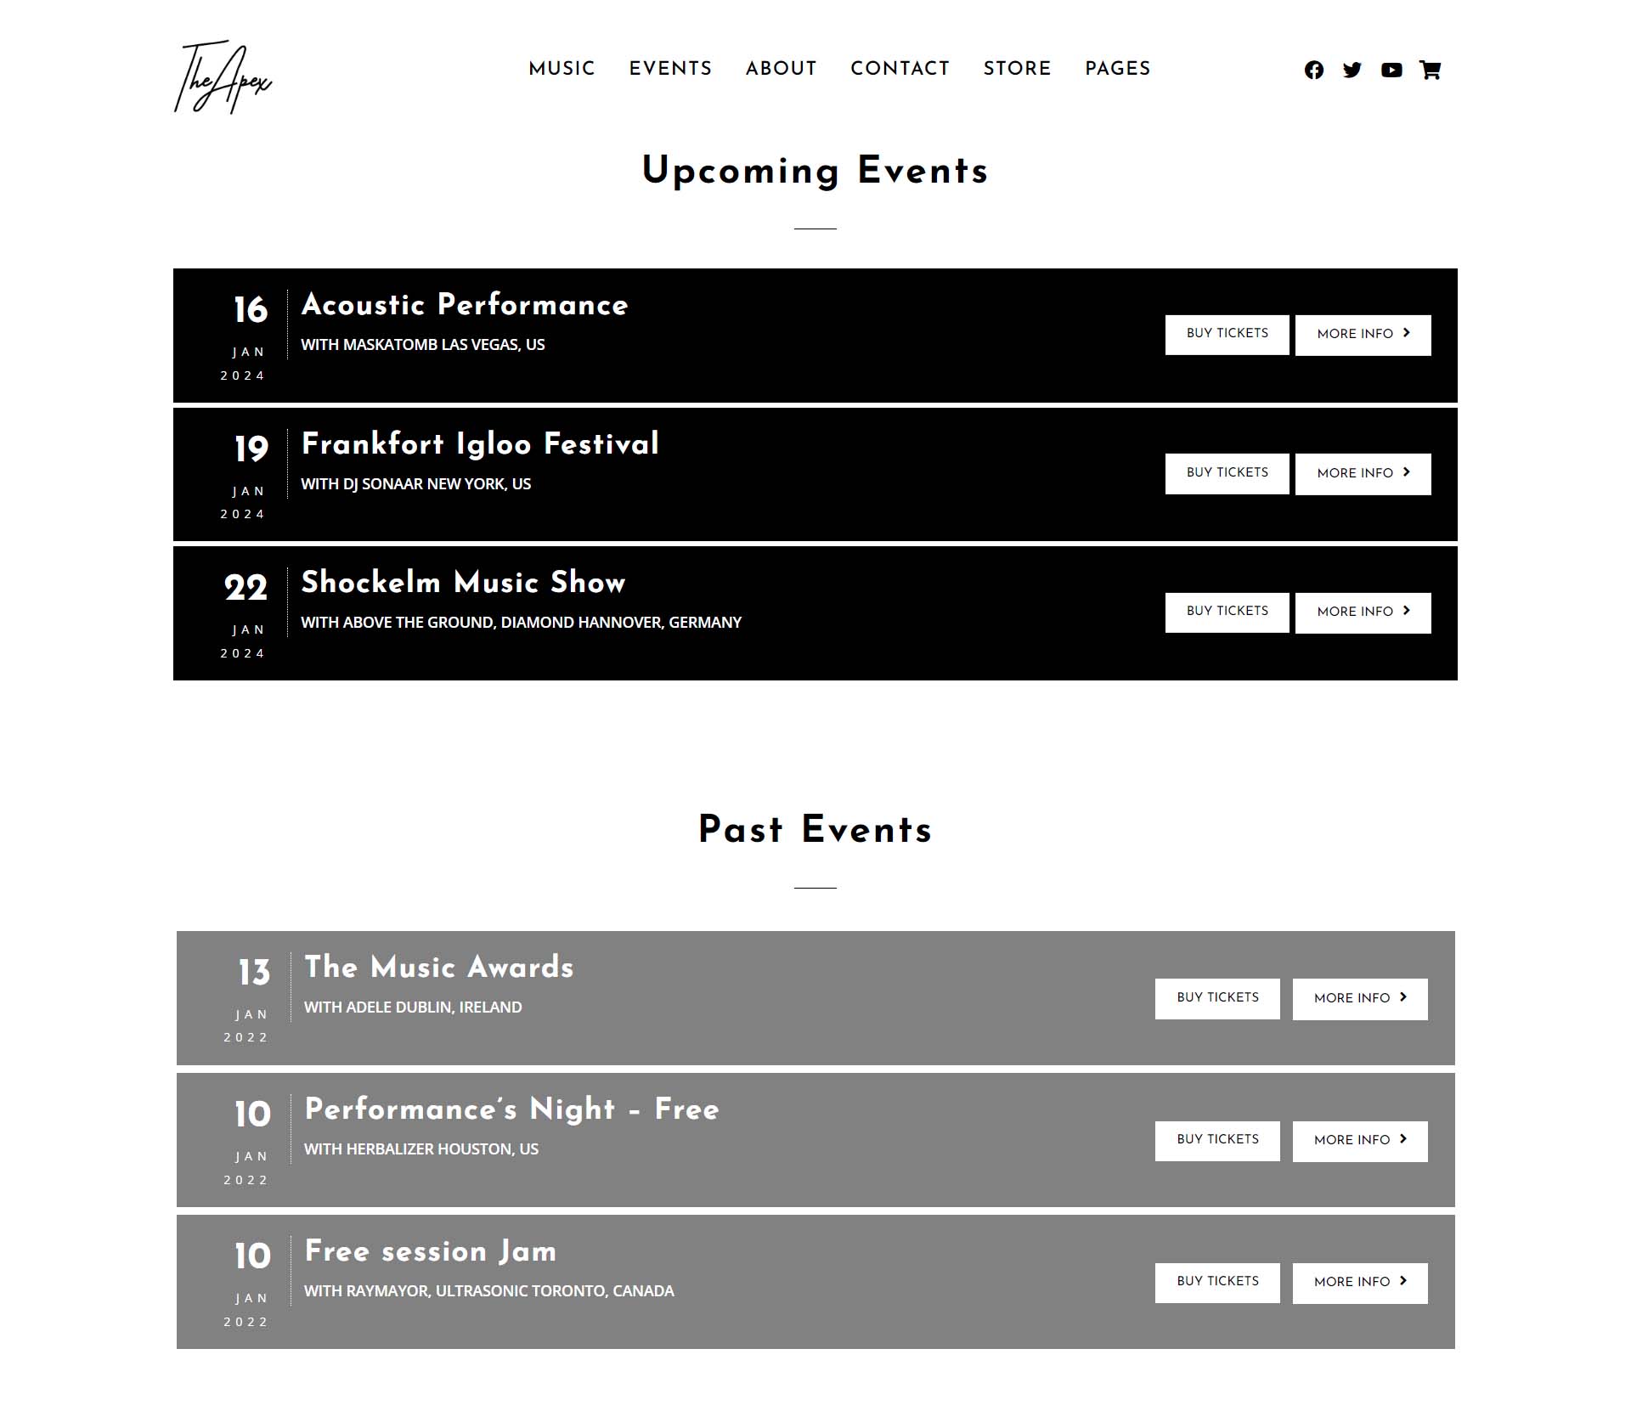The height and width of the screenshot is (1411, 1631).
Task: Click BUY TICKETS for Frankfort Igloo Festival
Action: point(1225,473)
